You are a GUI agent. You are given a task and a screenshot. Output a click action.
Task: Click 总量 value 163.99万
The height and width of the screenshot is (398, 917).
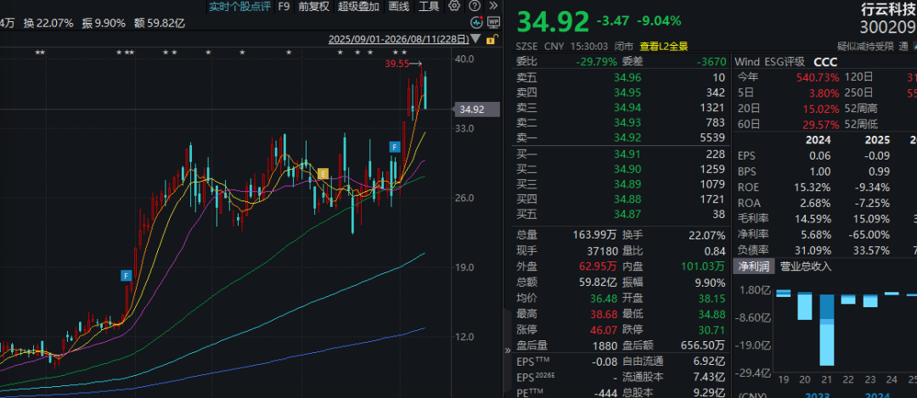[594, 236]
